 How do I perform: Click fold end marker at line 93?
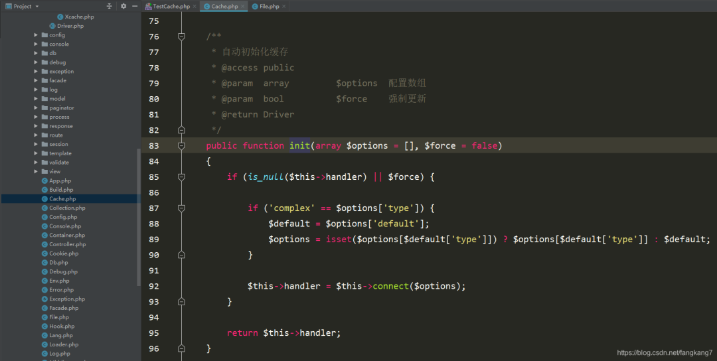tap(181, 301)
